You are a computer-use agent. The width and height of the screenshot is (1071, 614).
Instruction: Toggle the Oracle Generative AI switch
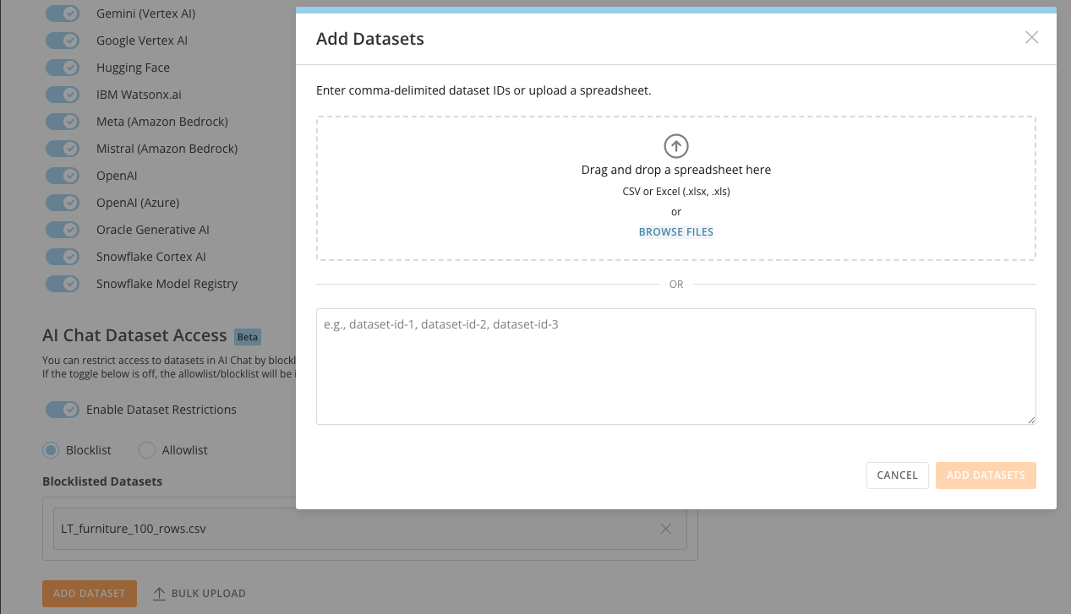point(63,230)
